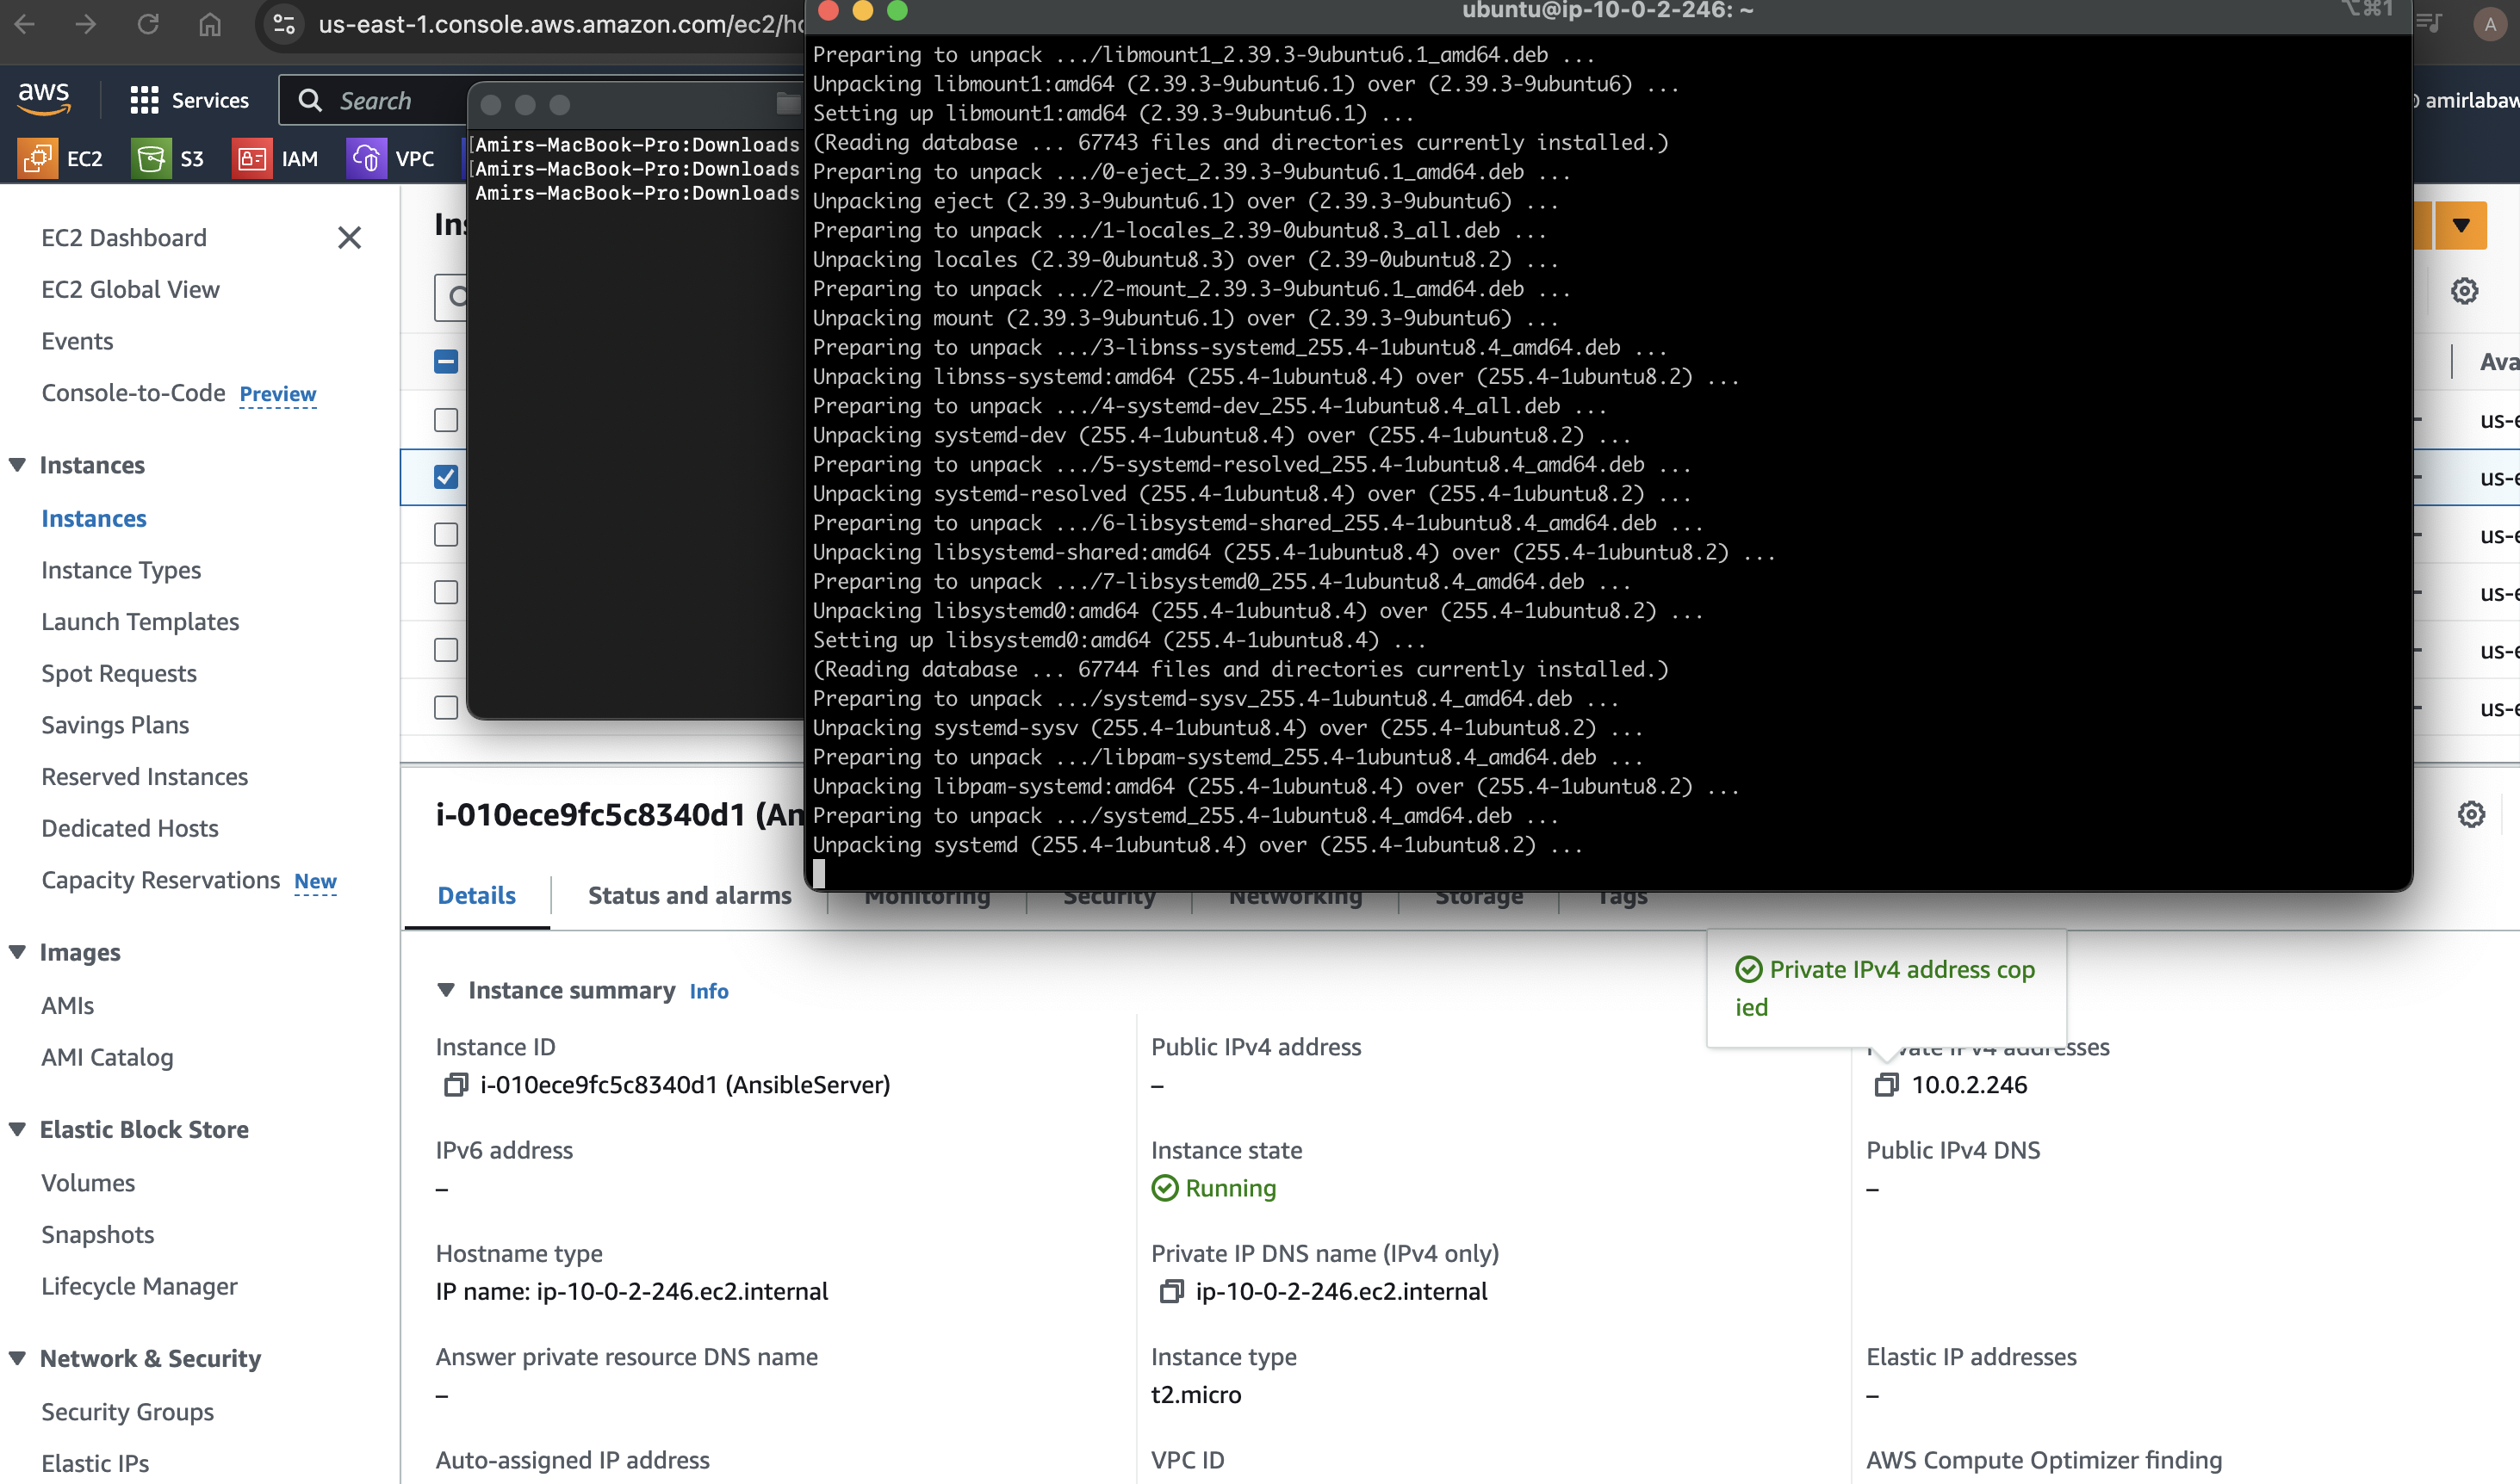Open the IAM shortcut icon
This screenshot has height=1484, width=2520.
point(252,158)
